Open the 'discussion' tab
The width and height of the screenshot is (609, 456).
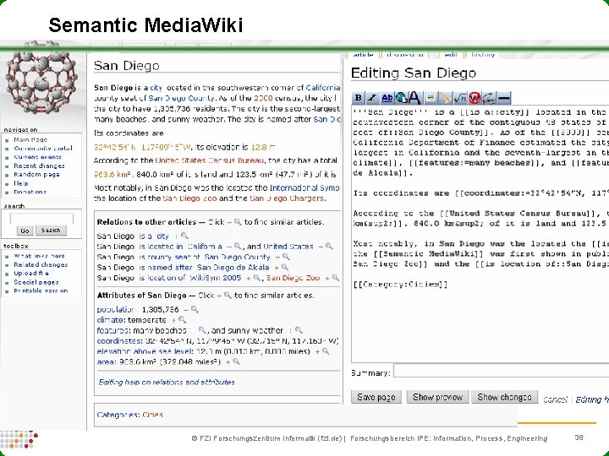coord(404,55)
